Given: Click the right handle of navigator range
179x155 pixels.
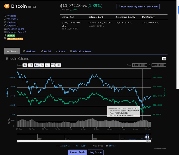Looking at the screenshot, I should pos(149,137).
